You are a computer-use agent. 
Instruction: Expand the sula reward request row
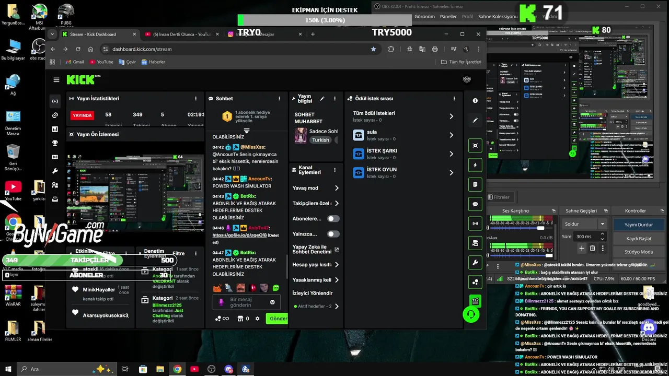[x=403, y=135]
